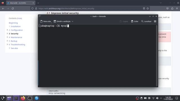Open the 5 Backup contents link

[x=13, y=41]
